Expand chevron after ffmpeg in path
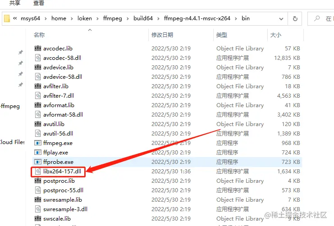 (x=128, y=19)
